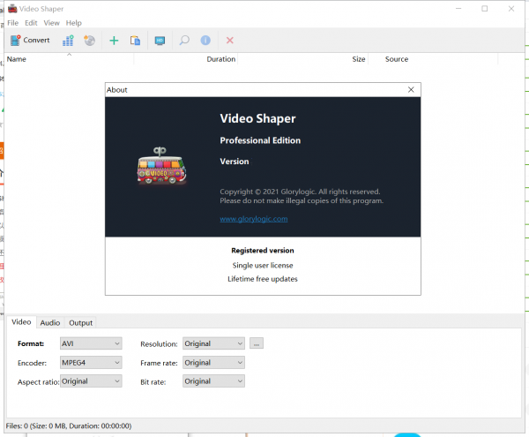The height and width of the screenshot is (437, 529).
Task: Expand the Resolution dropdown
Action: click(213, 343)
